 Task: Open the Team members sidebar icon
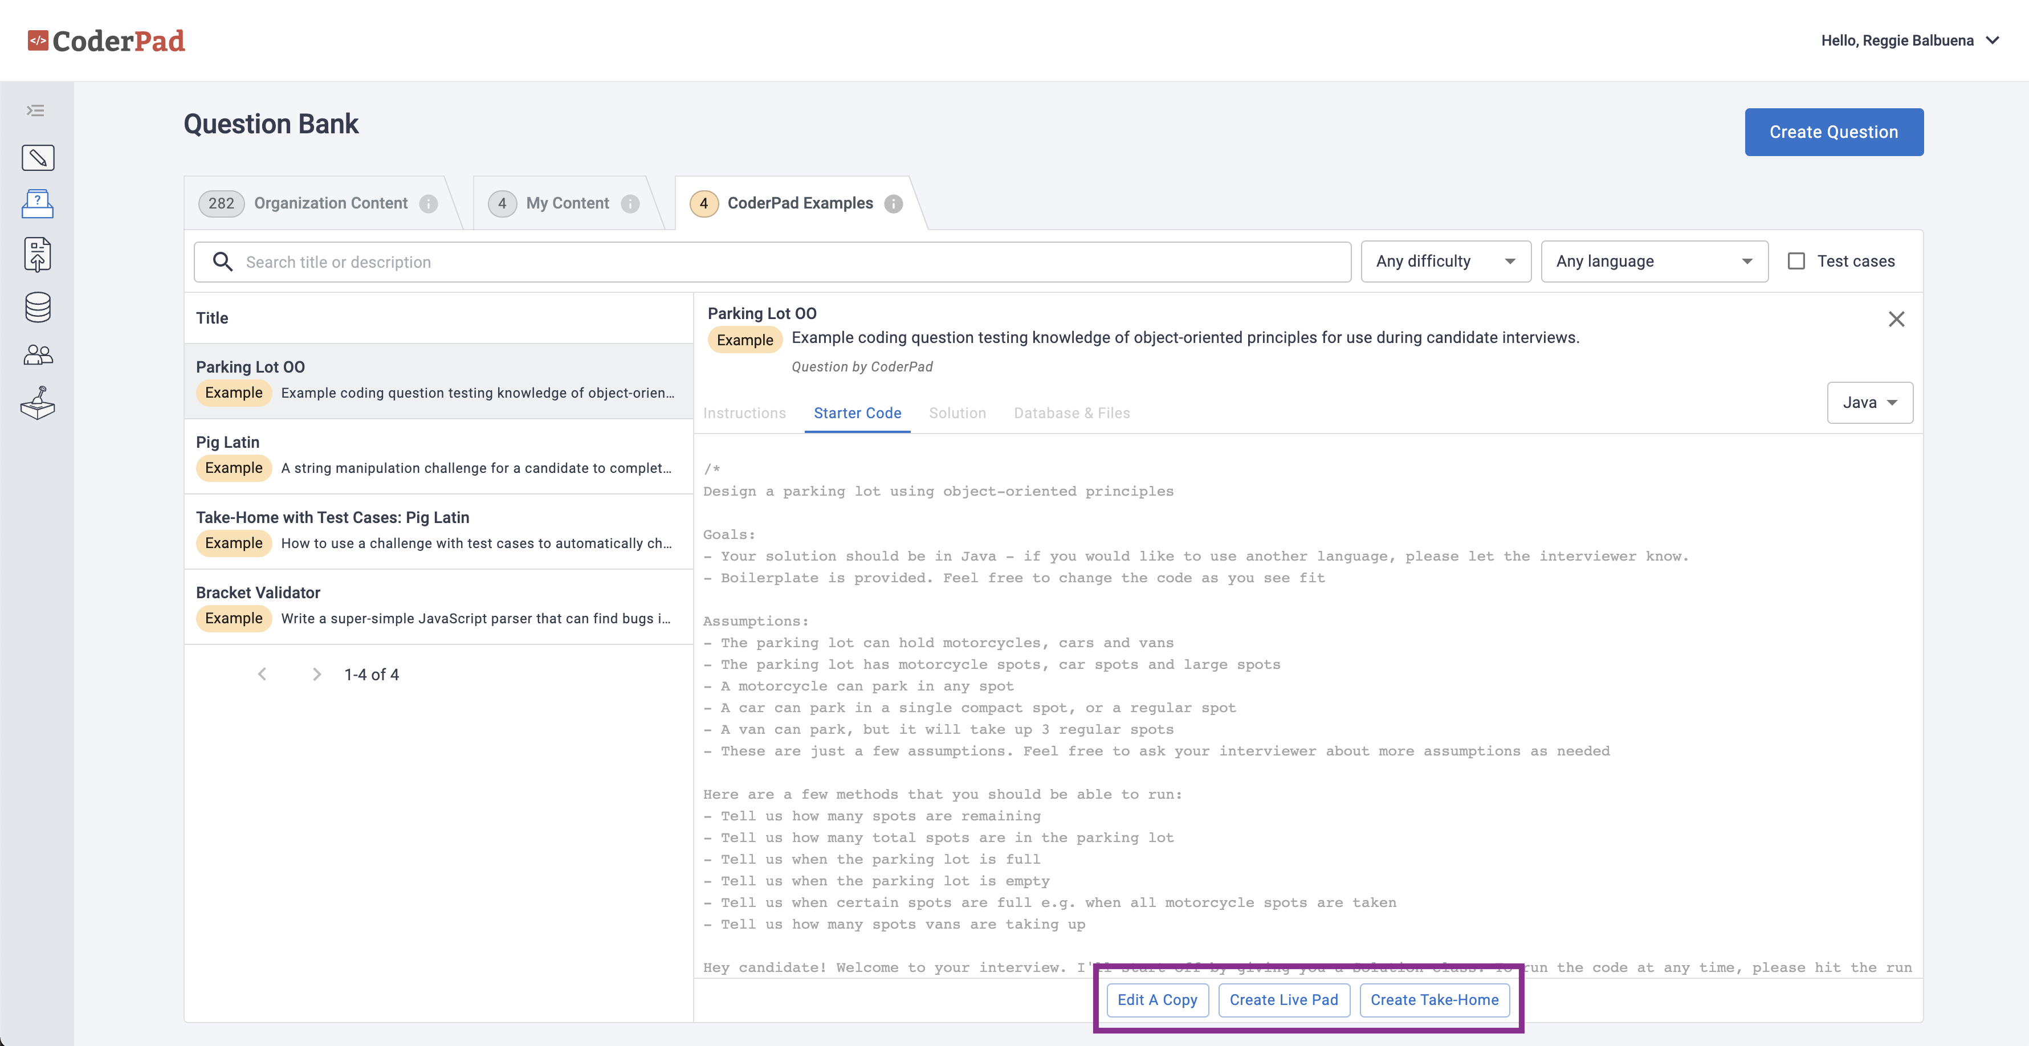click(x=37, y=355)
